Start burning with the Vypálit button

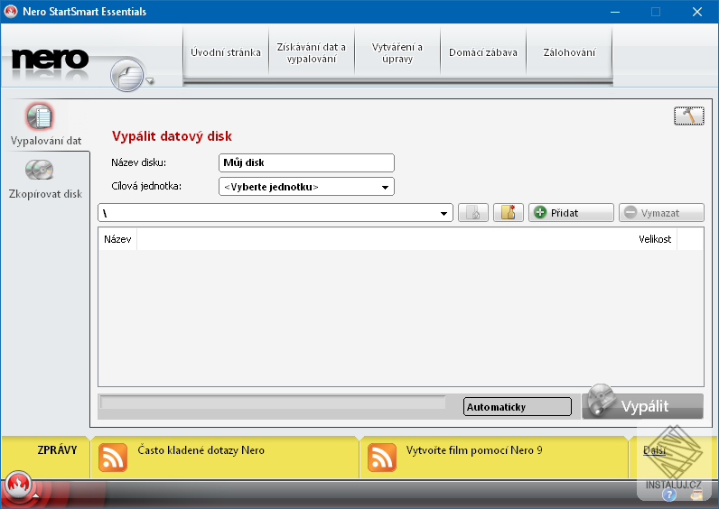(x=642, y=406)
